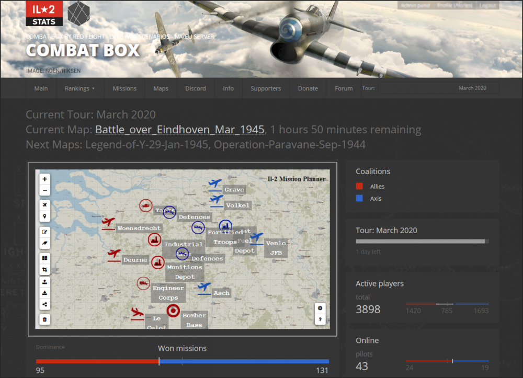The image size is (523, 378).
Task: Zoom out on the mission map
Action: tap(44, 190)
